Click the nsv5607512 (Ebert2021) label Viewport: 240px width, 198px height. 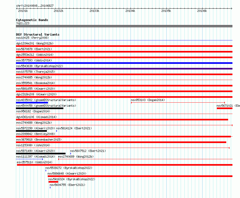(x=88, y=151)
